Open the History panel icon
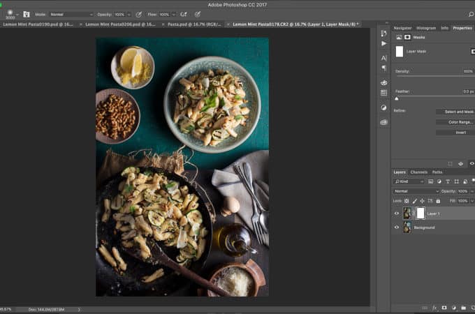 pyautogui.click(x=383, y=33)
